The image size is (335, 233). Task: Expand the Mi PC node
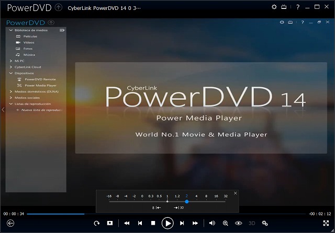[10, 61]
